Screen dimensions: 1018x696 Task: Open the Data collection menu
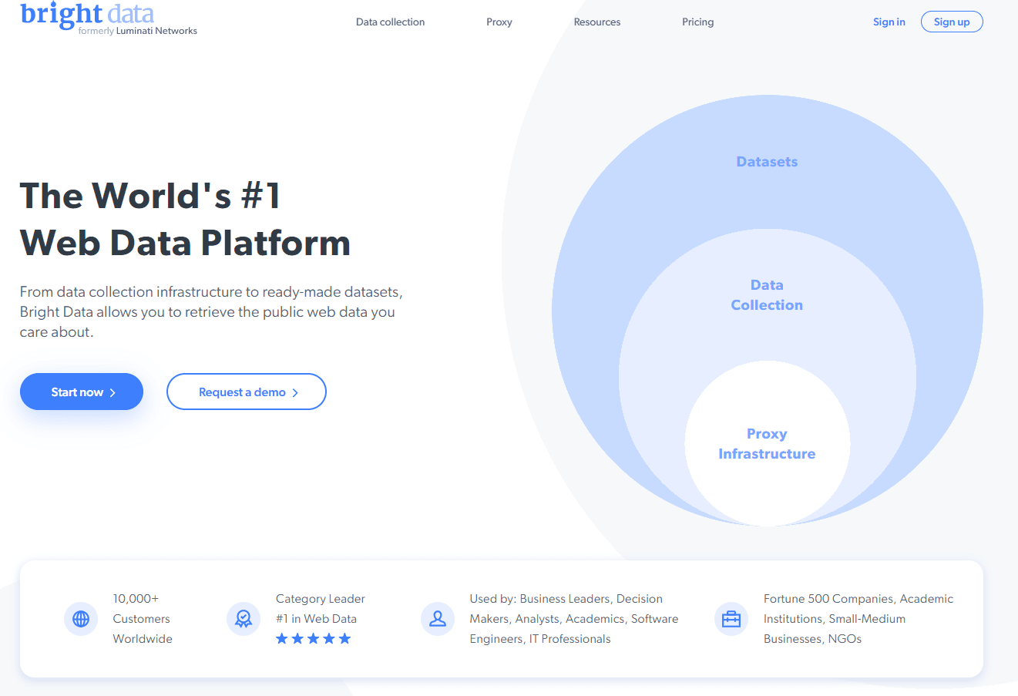point(391,22)
